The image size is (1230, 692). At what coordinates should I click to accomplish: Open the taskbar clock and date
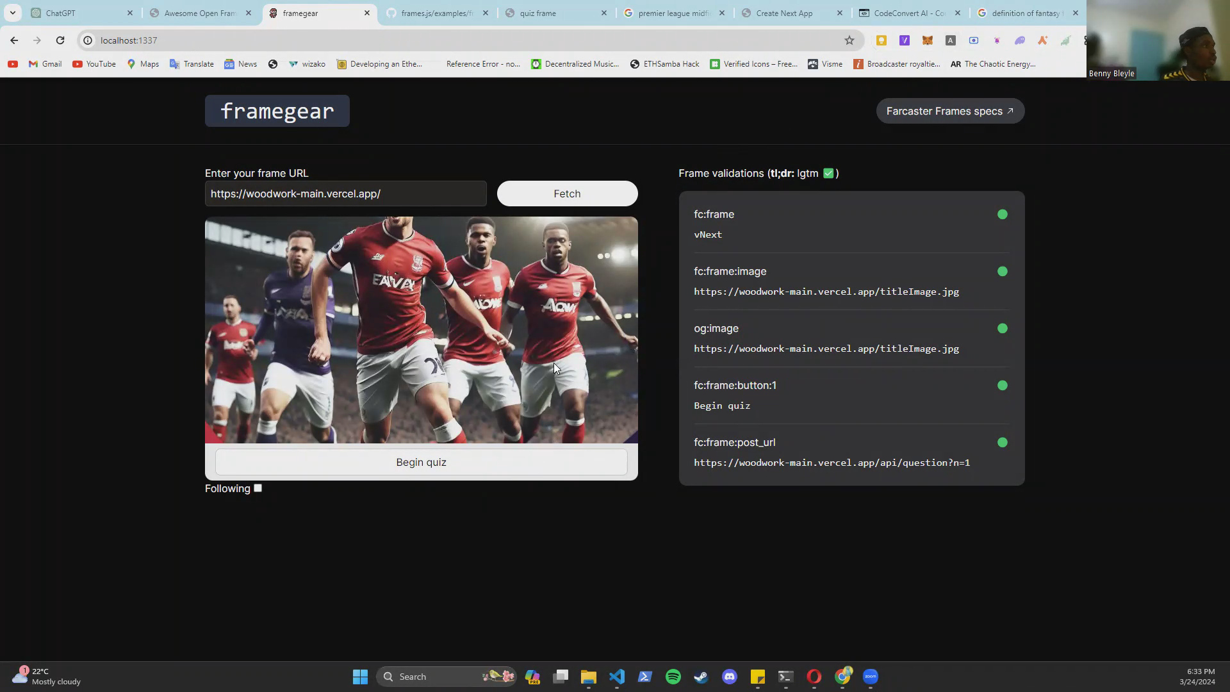(x=1197, y=677)
